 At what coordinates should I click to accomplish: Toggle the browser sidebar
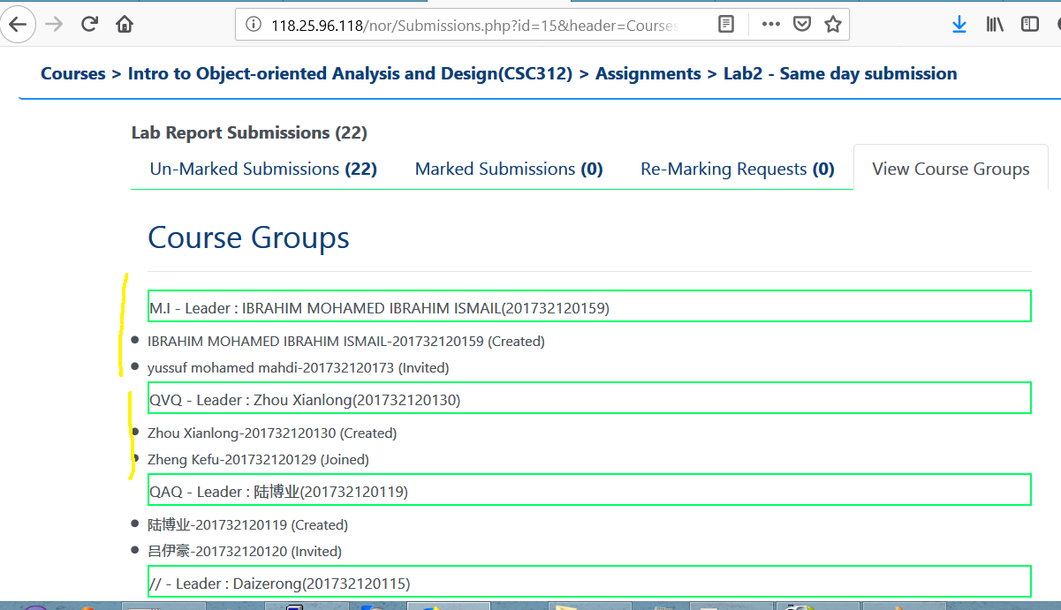pos(1030,25)
